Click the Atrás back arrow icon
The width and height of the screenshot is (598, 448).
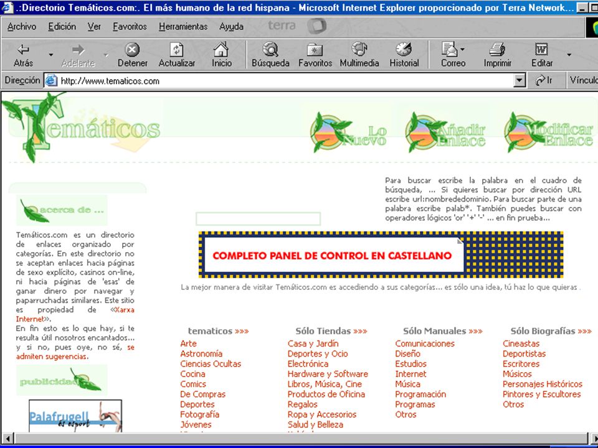coord(23,50)
